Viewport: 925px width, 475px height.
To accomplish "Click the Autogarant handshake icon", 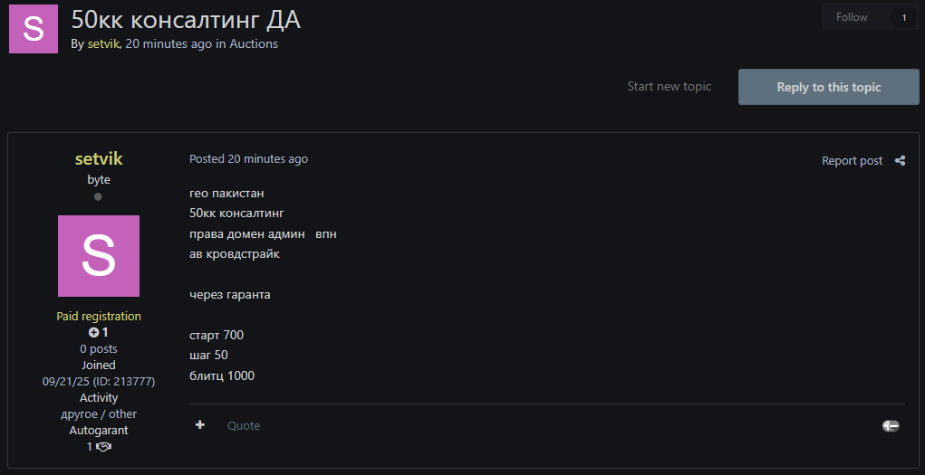I will 103,447.
